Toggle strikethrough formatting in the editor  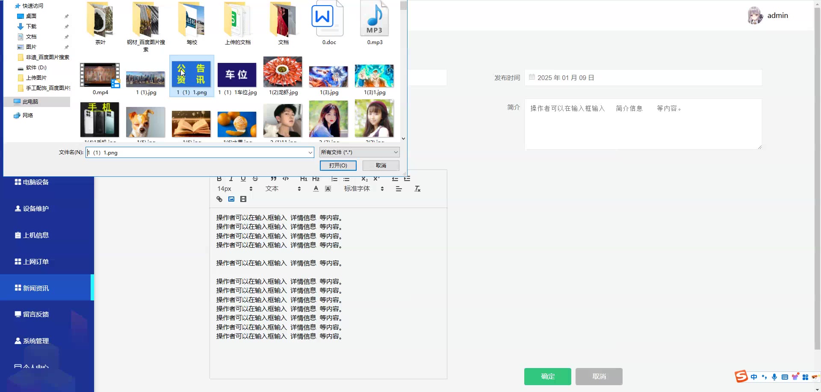(255, 179)
